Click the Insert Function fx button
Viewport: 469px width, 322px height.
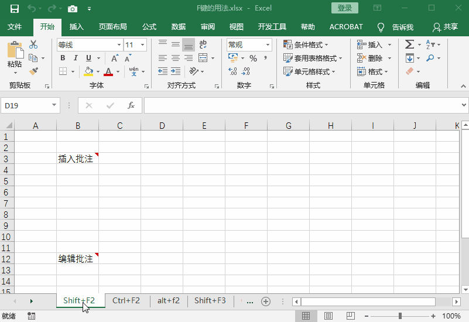(131, 105)
